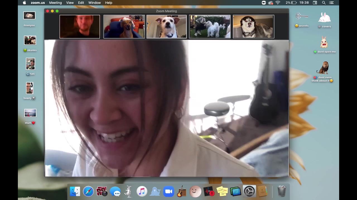Select the beany desktop file
357x200 pixels.
[x=30, y=91]
